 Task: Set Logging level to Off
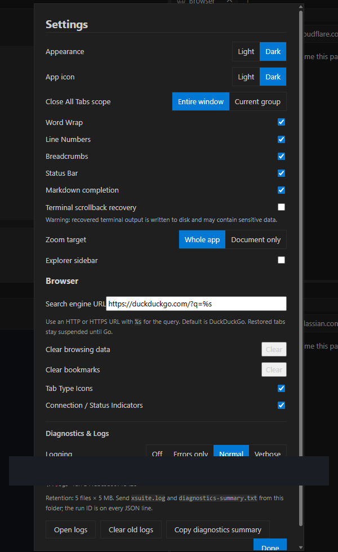tap(157, 451)
